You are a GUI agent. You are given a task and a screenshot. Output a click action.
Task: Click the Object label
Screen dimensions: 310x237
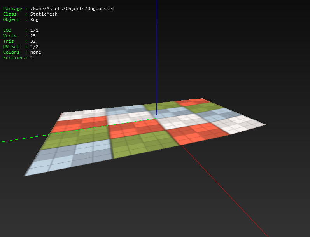point(11,19)
